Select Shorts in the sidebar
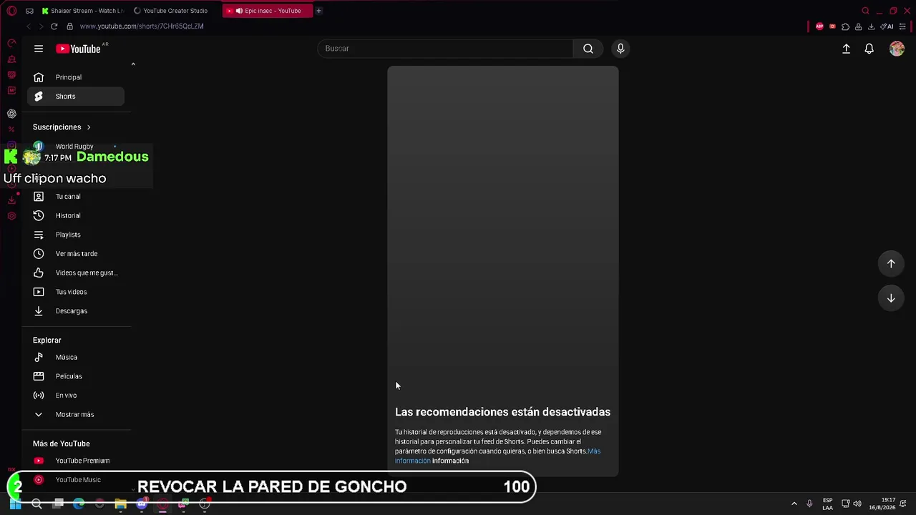Screen dimensions: 916x515 [75, 97]
